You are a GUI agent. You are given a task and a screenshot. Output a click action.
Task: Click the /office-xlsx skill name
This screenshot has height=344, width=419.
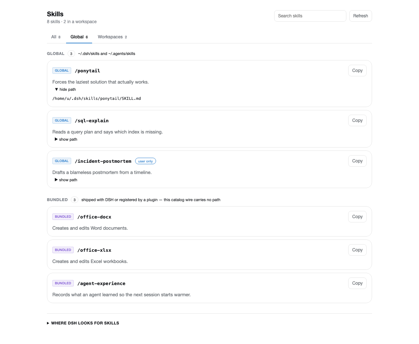(94, 250)
